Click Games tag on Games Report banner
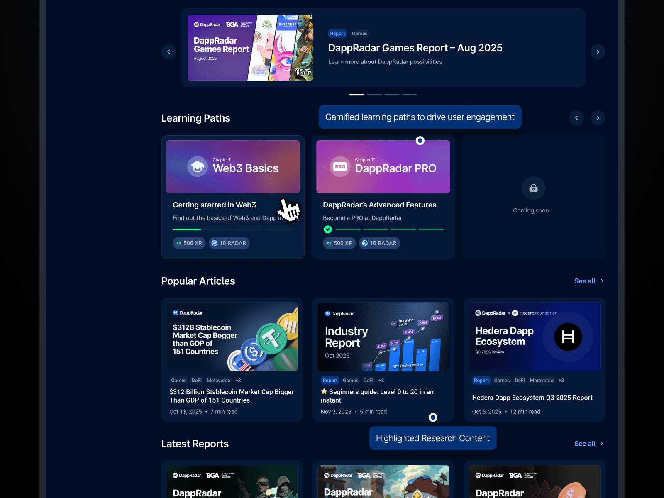664x498 pixels. pyautogui.click(x=360, y=34)
